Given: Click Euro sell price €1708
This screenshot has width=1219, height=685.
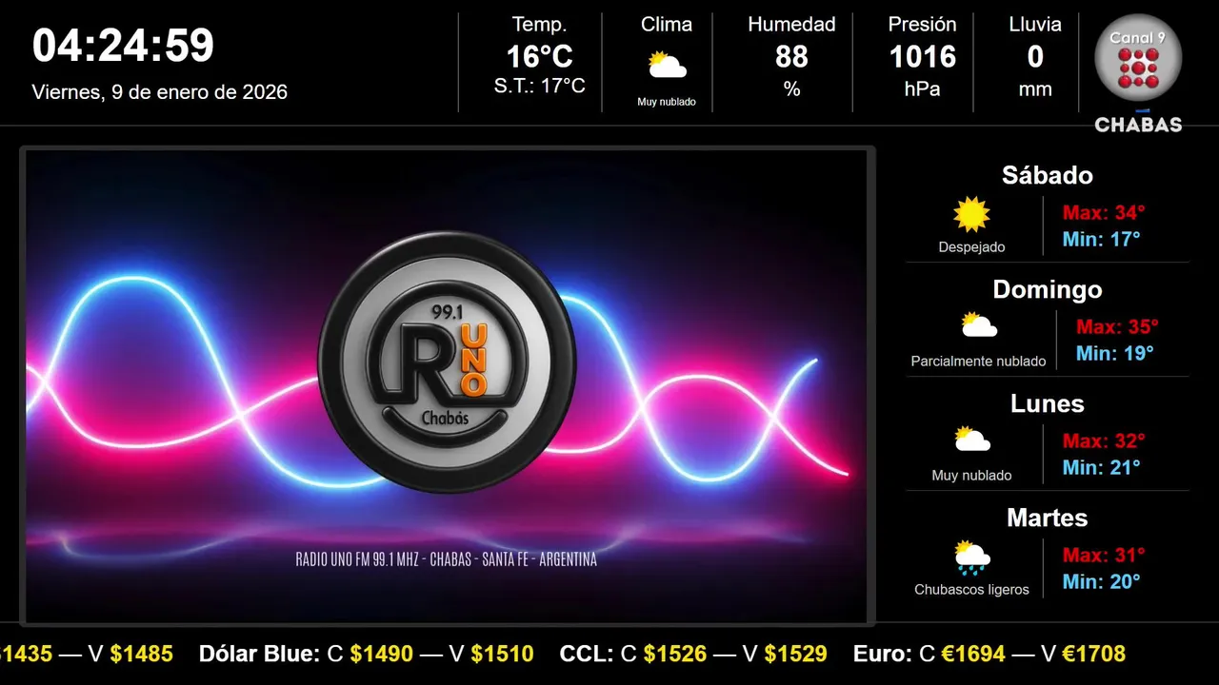Looking at the screenshot, I should tap(1094, 654).
